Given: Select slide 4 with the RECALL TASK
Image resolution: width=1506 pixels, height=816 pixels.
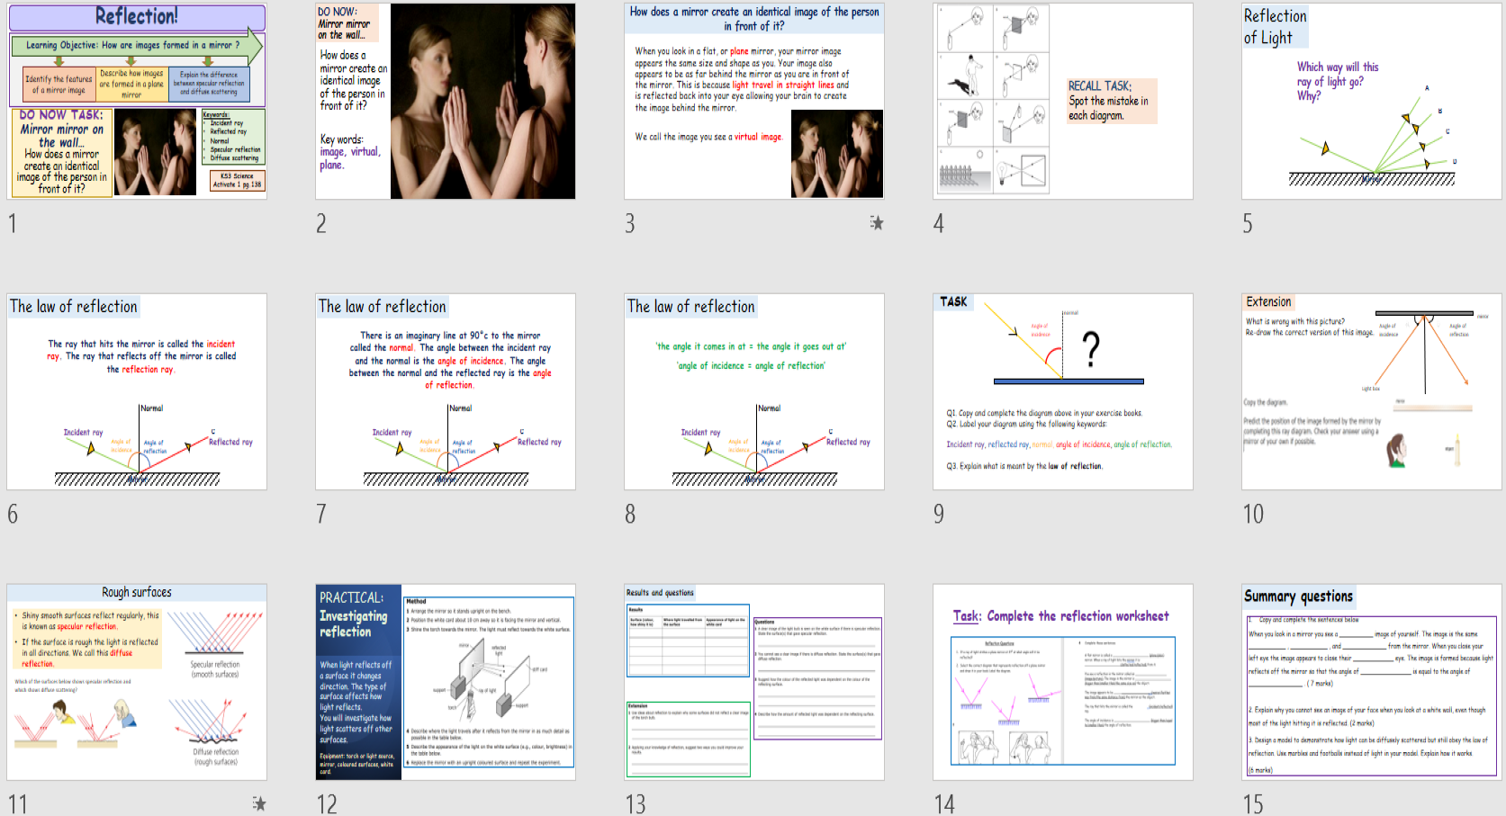Looking at the screenshot, I should (x=1062, y=101).
